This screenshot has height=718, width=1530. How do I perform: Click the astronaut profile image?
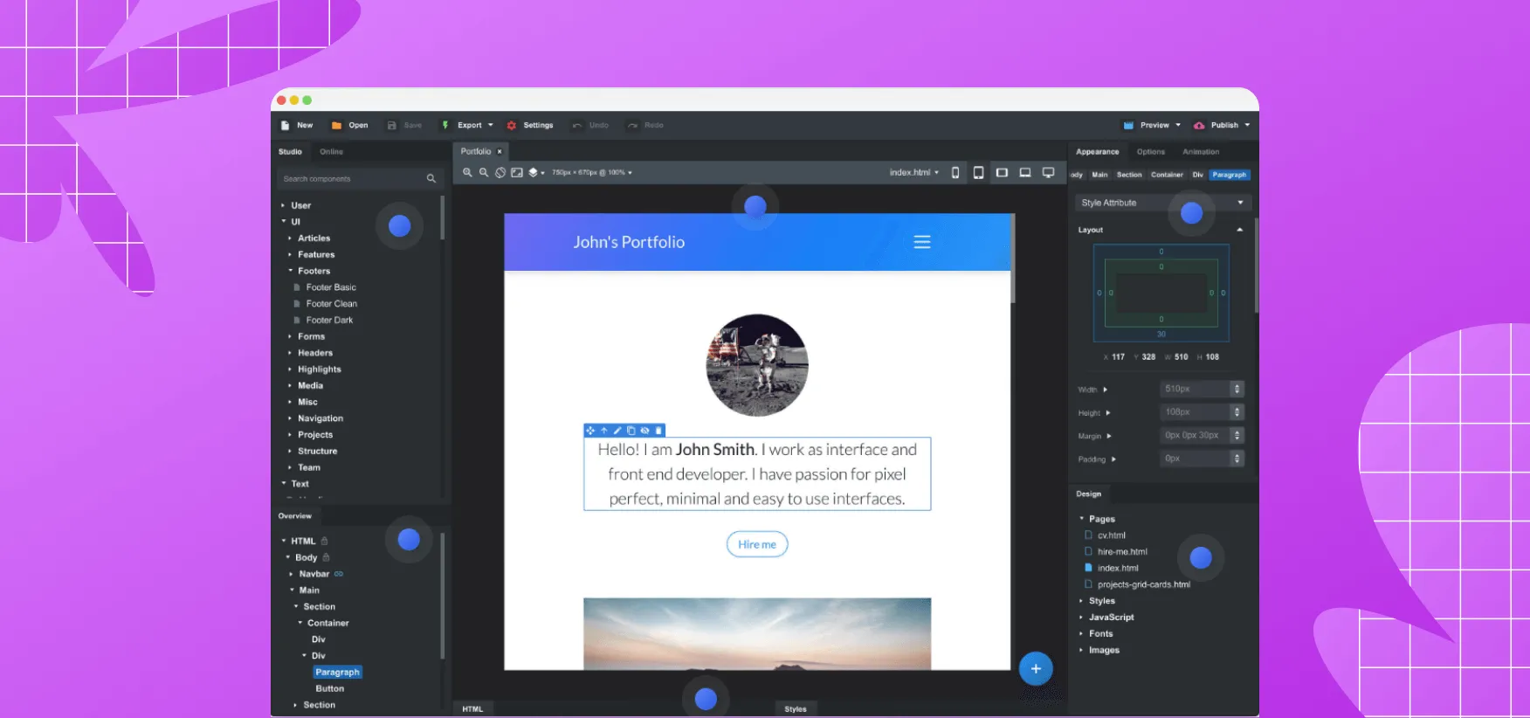pos(757,365)
